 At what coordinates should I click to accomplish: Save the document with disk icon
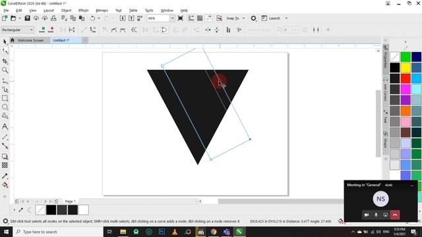[x=27, y=18]
